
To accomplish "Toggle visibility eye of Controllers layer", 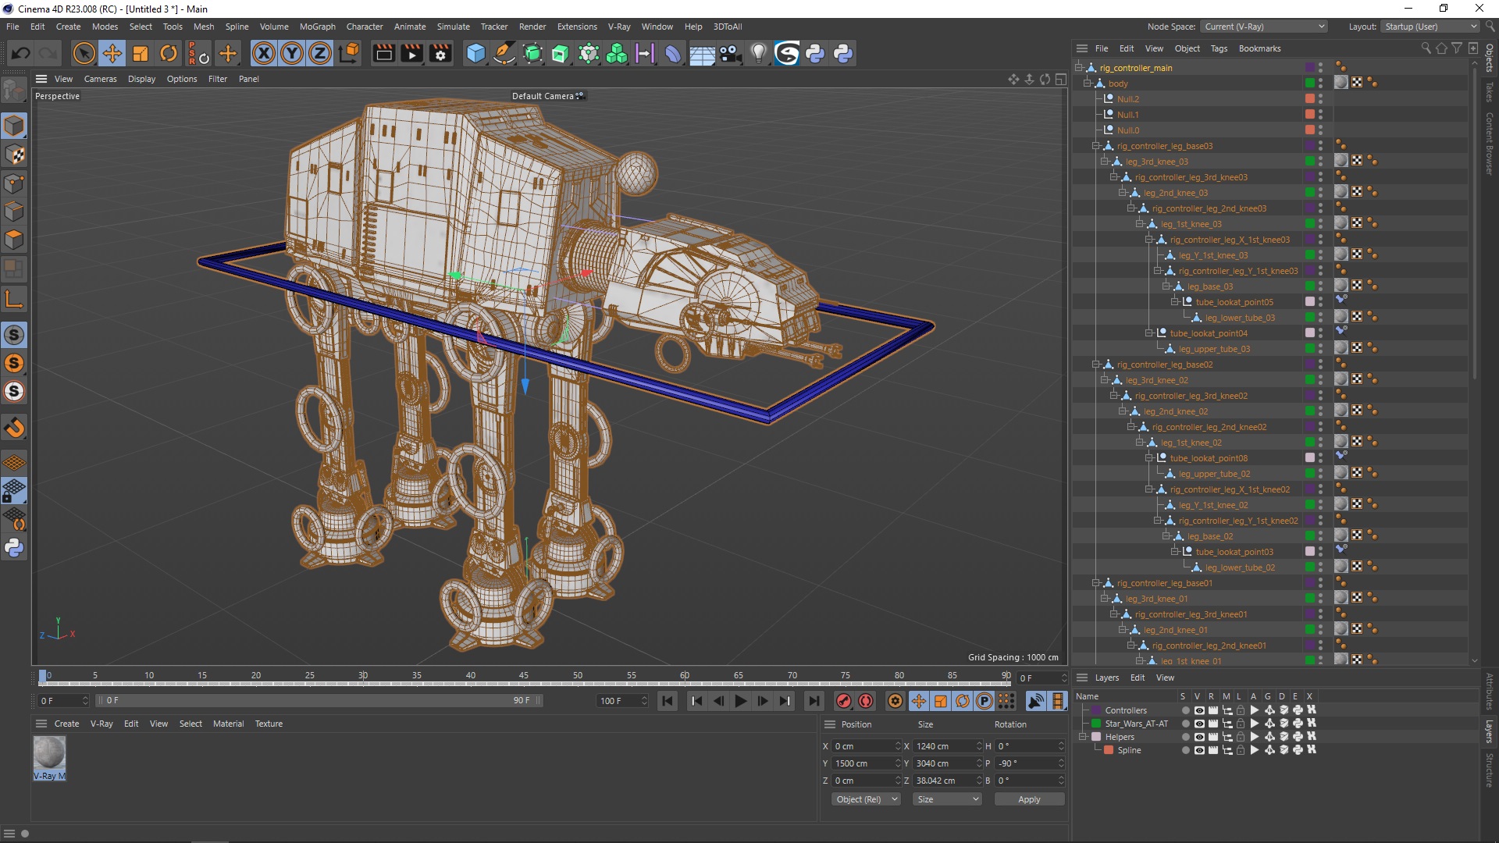I will coord(1199,710).
